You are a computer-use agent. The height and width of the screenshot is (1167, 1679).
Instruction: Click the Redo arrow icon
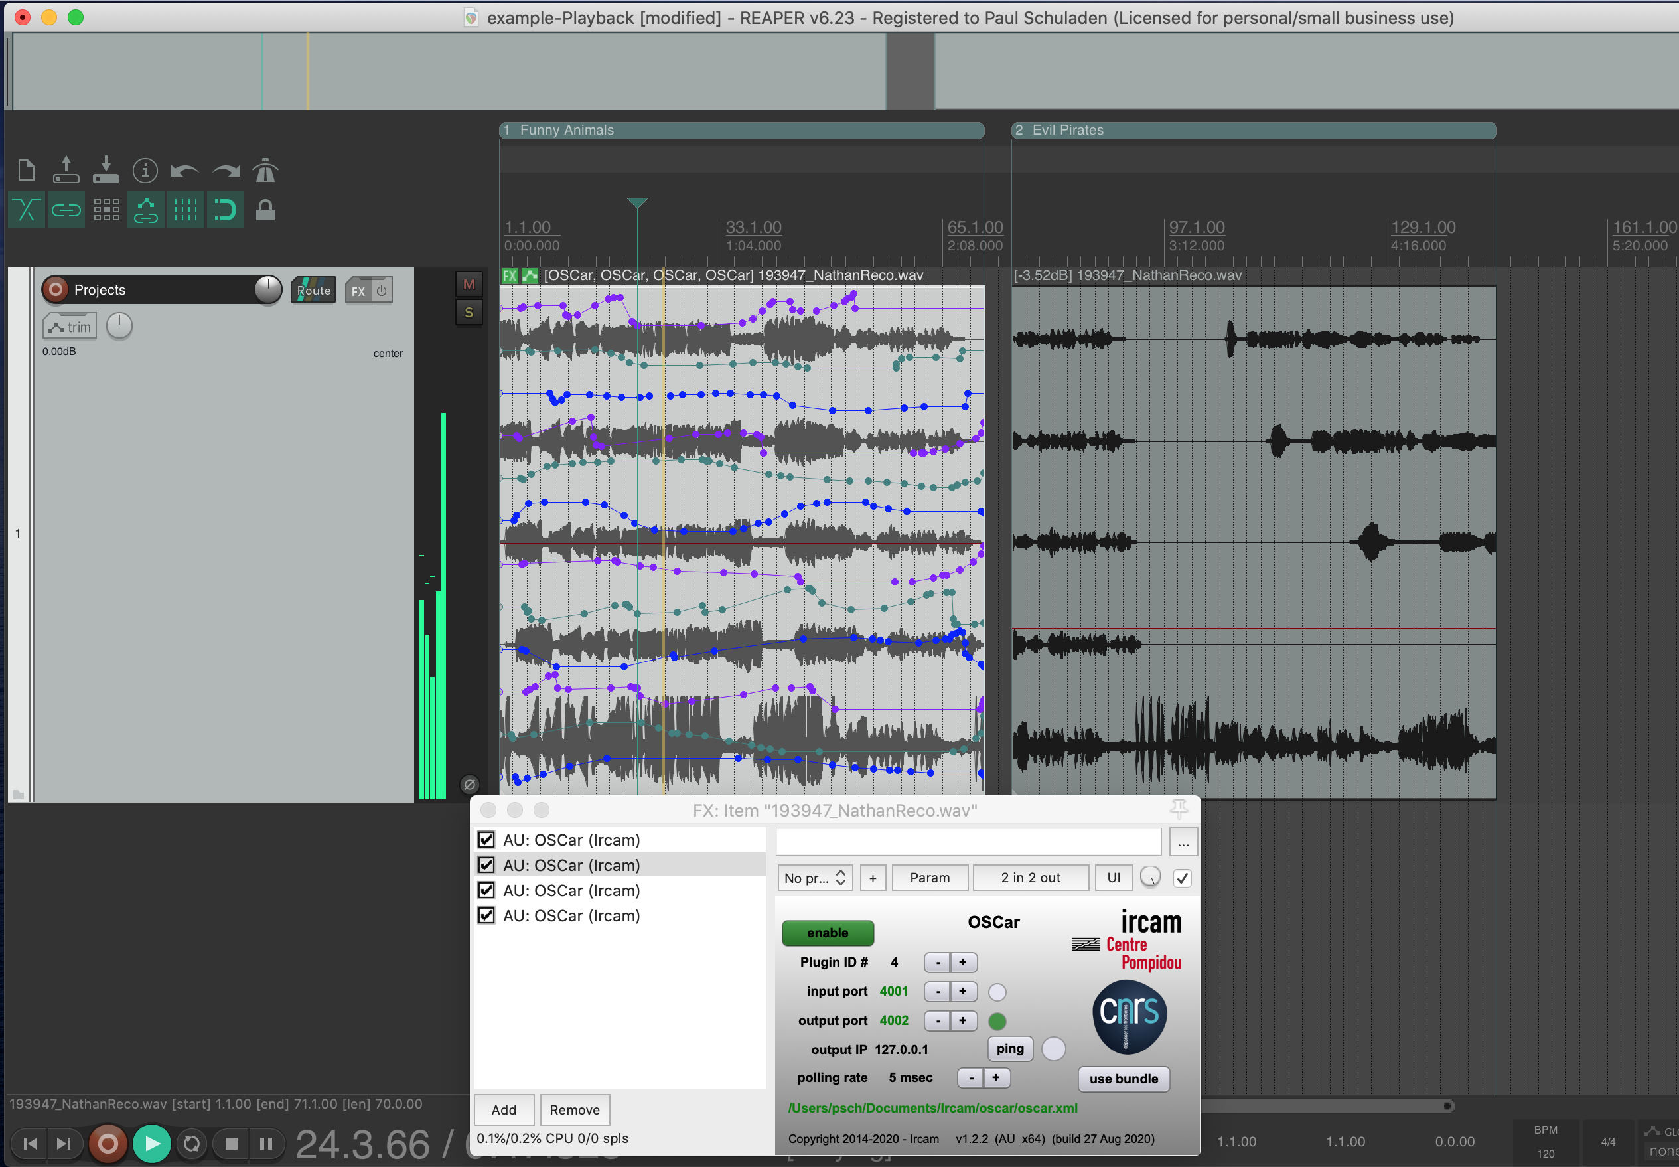pos(226,171)
